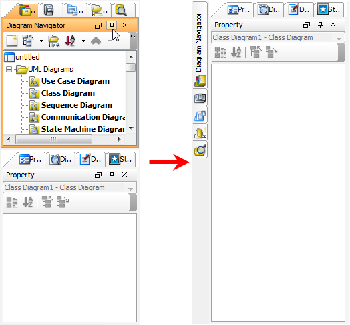The image size is (350, 325).
Task: Open Stencil tab in lower left panel
Action: click(x=120, y=160)
